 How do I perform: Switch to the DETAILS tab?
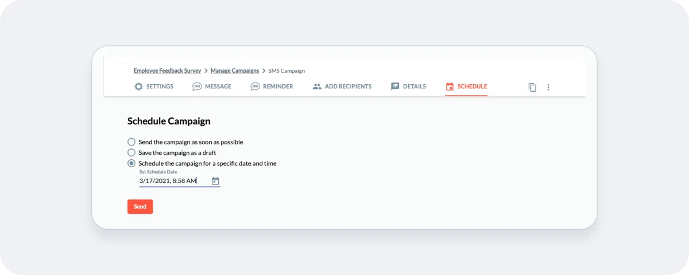tap(408, 87)
